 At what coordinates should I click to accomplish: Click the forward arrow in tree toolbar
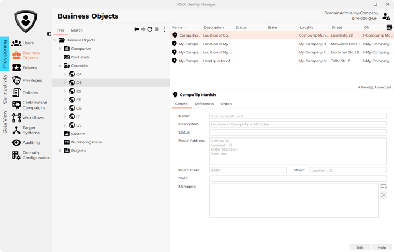click(143, 29)
